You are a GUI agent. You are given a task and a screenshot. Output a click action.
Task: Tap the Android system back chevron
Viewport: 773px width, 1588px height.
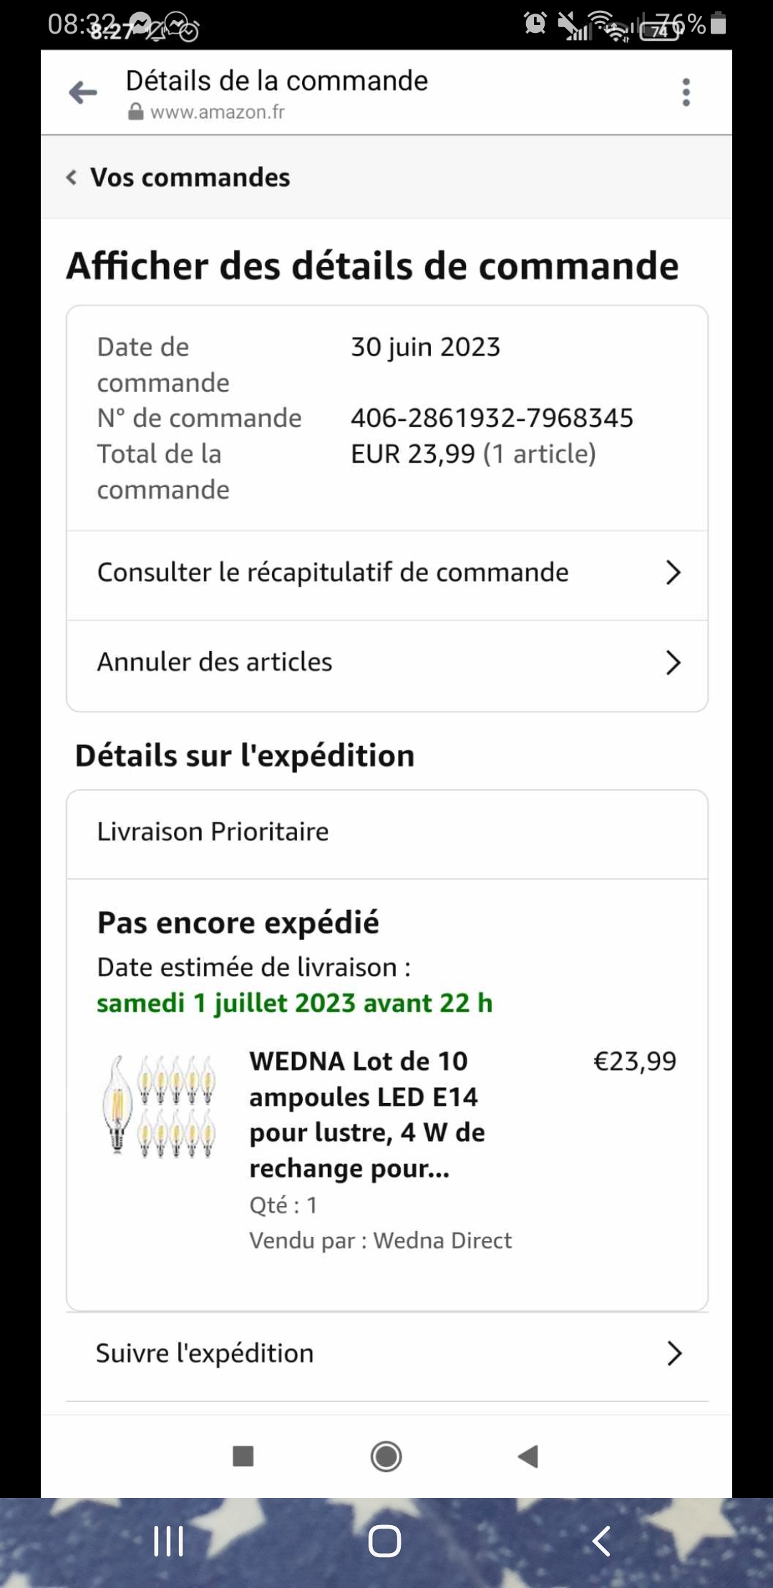(x=601, y=1541)
